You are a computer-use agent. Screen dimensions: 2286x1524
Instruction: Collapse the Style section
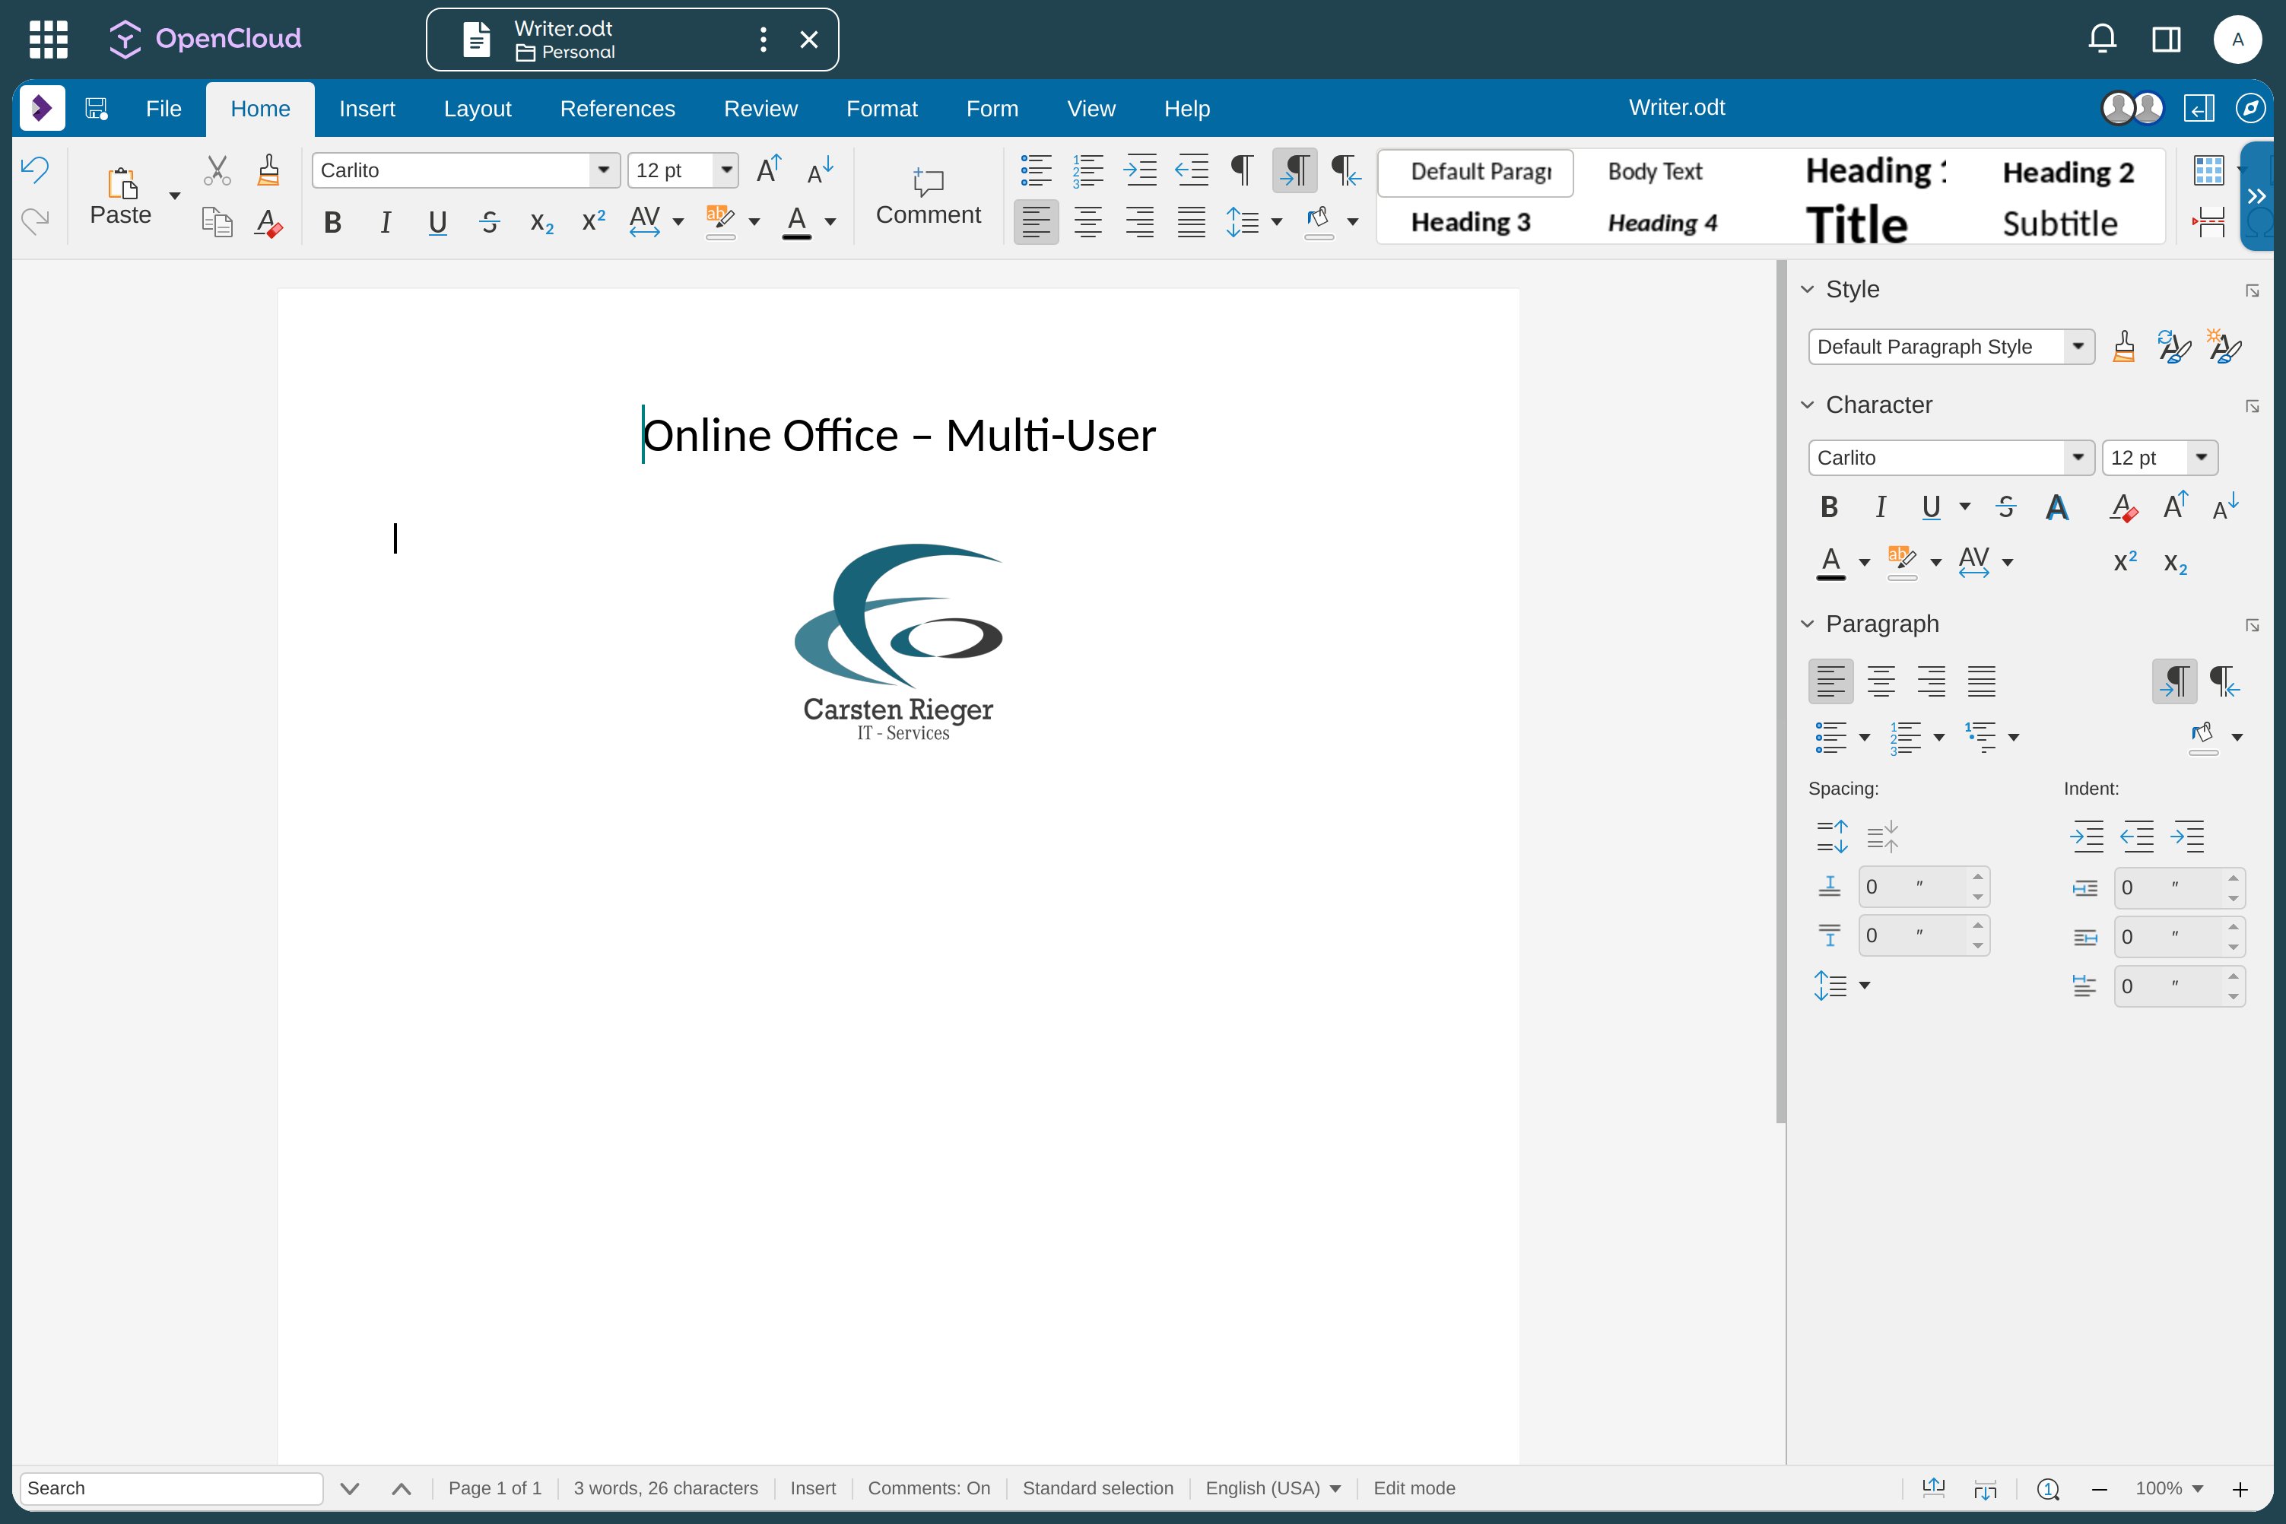pos(1808,289)
